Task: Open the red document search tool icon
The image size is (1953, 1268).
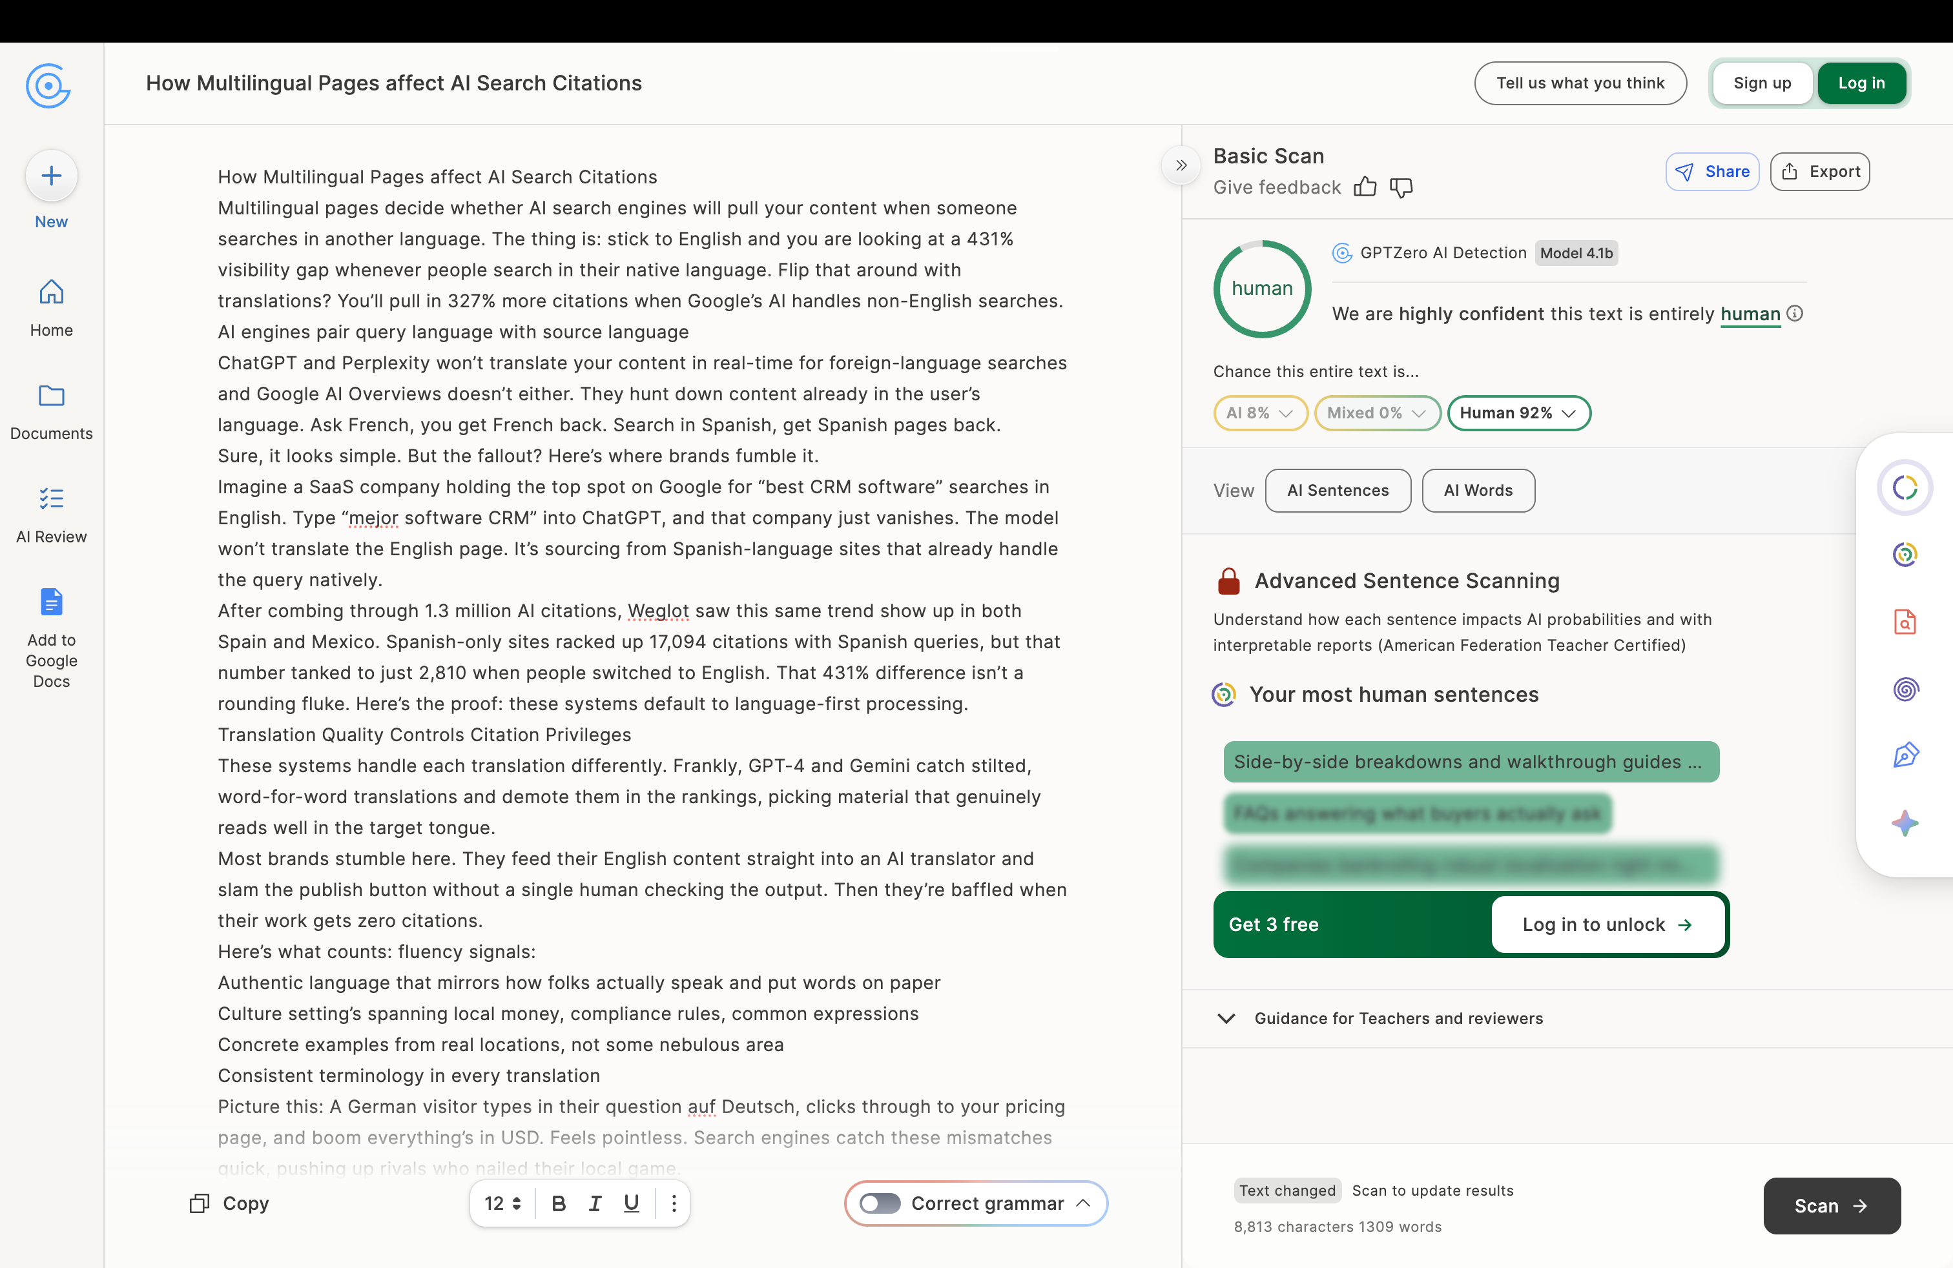Action: point(1905,622)
